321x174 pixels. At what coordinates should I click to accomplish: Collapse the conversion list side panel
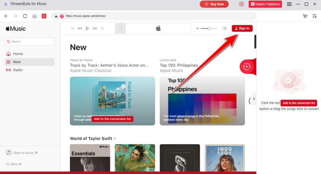[254, 98]
